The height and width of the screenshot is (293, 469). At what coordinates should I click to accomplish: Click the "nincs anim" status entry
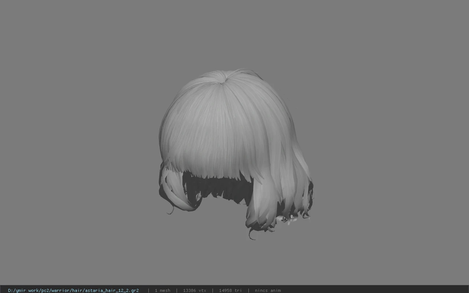[268, 290]
